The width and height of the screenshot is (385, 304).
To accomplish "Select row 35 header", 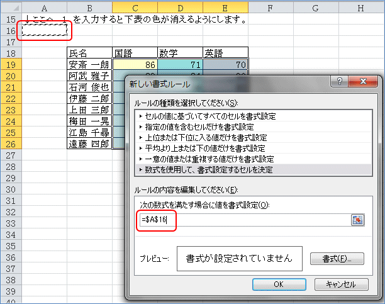I will 11,245.
